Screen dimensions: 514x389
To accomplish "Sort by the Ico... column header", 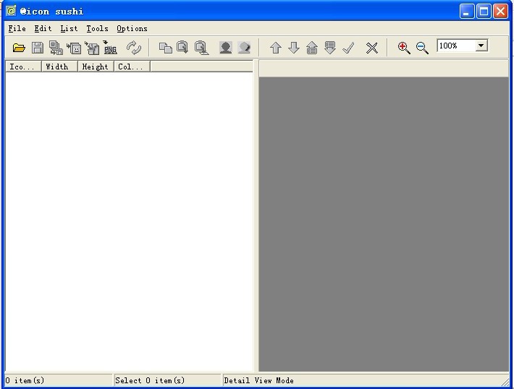I will click(x=23, y=67).
